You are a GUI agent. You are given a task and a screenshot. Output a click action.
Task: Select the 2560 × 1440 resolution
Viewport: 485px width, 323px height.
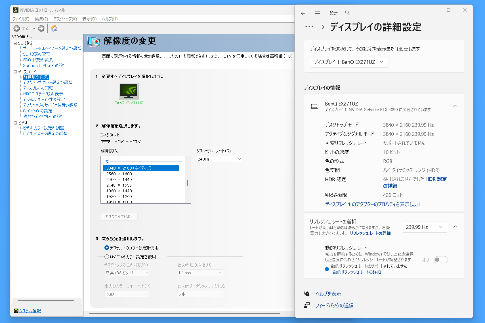click(119, 180)
